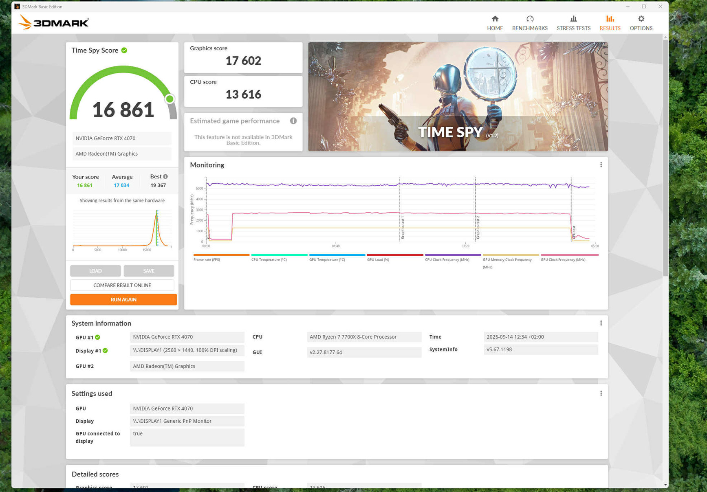
Task: Click the Time value 2025-09-14 12:34
Action: click(541, 337)
